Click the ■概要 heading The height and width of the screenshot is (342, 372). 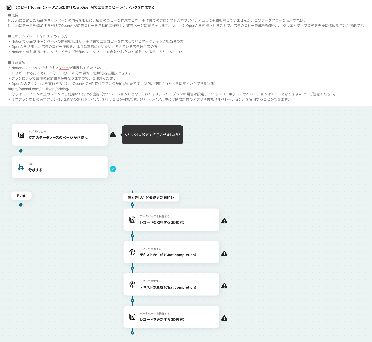(x=13, y=15)
